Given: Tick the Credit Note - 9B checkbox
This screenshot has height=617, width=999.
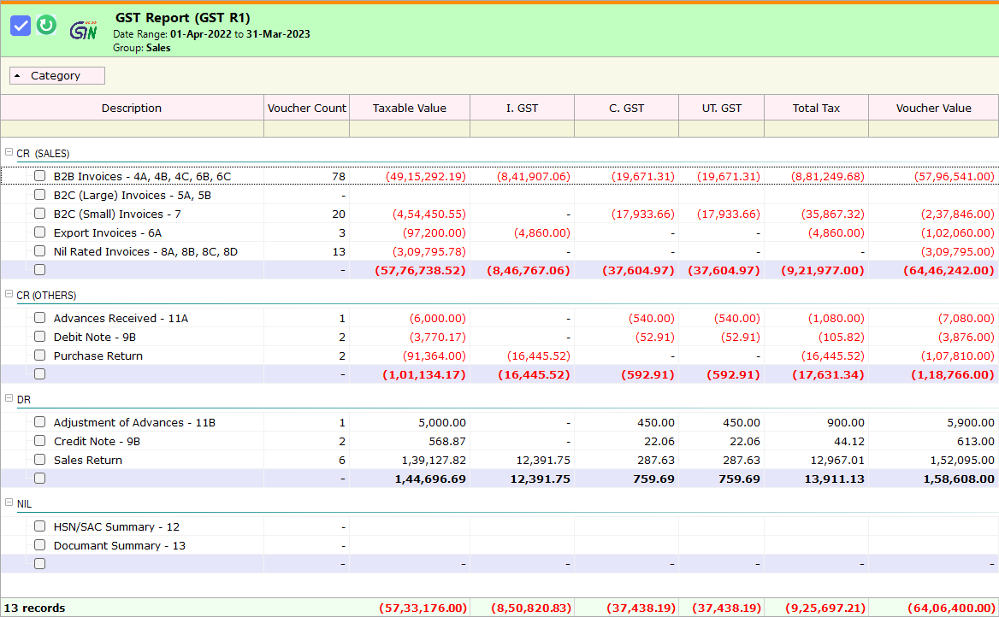Looking at the screenshot, I should (x=39, y=441).
